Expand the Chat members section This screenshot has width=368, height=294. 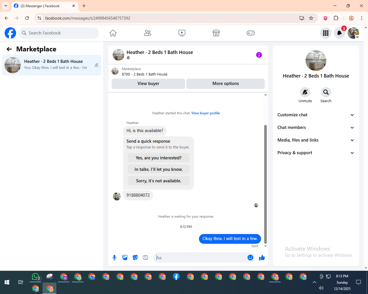pyautogui.click(x=316, y=127)
